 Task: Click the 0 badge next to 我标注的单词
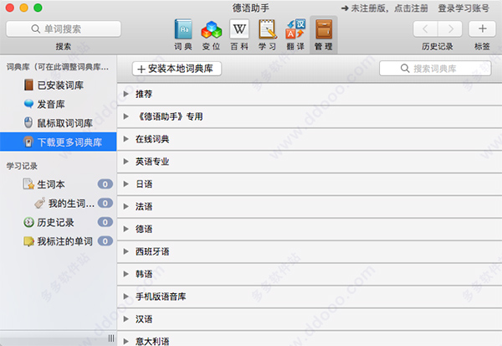click(x=105, y=241)
